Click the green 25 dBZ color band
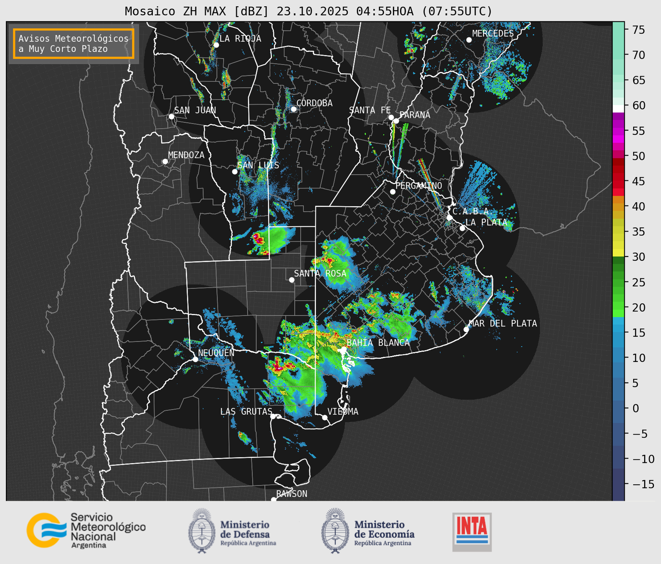Viewport: 661px width, 564px height. tap(618, 282)
